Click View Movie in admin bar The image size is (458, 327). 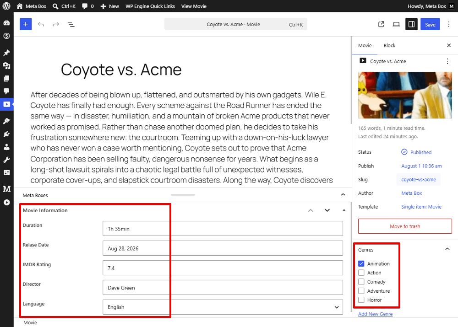tap(194, 6)
